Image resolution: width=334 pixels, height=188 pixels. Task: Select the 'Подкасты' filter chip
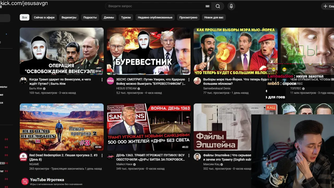pos(90,17)
